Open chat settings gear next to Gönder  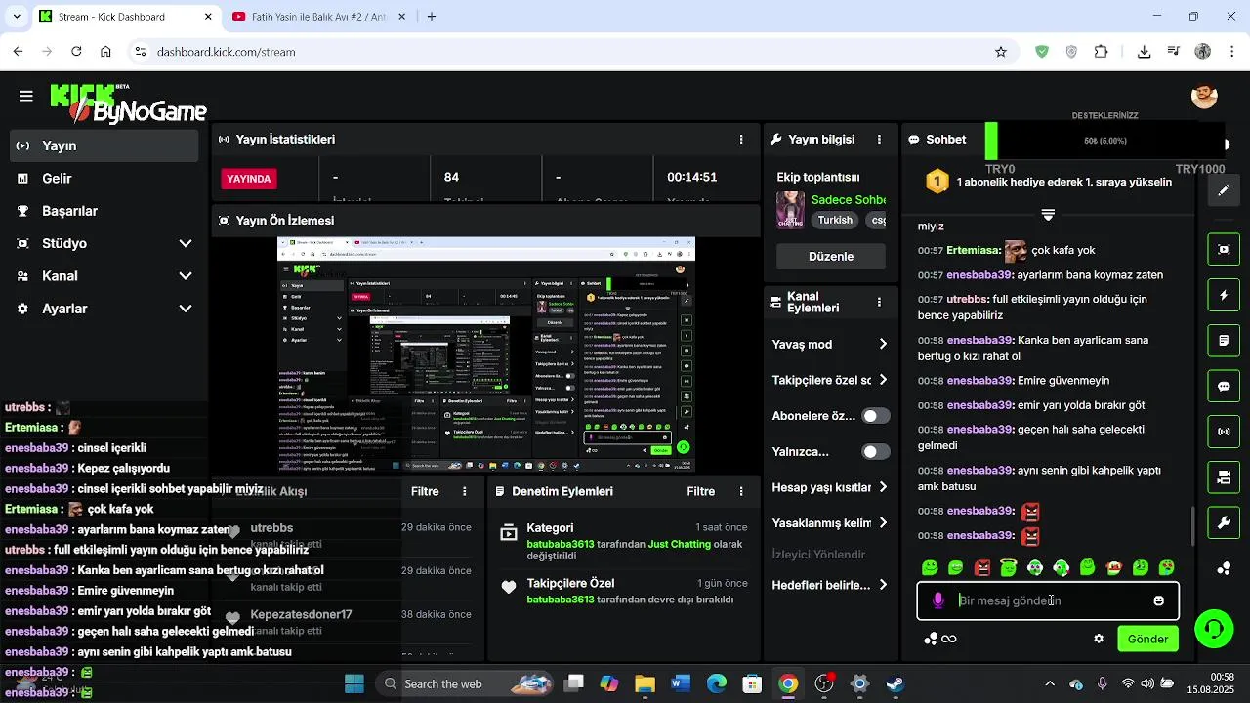pyautogui.click(x=1099, y=639)
